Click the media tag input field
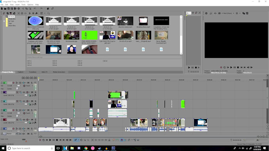The width and height of the screenshot is (269, 151). coord(104,57)
